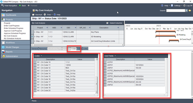
Task: Open Enter Schedule Progress in navigation
Action: [x=14, y=28]
